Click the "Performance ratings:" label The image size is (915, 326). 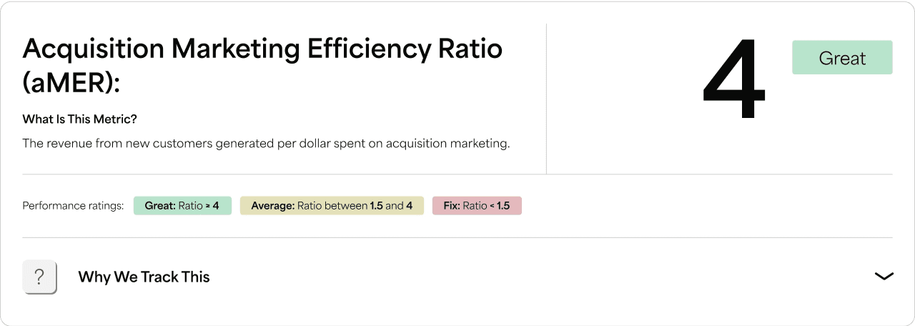(x=73, y=206)
